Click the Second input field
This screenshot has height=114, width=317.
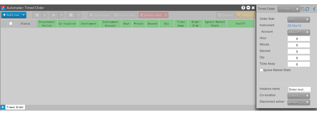(299, 52)
